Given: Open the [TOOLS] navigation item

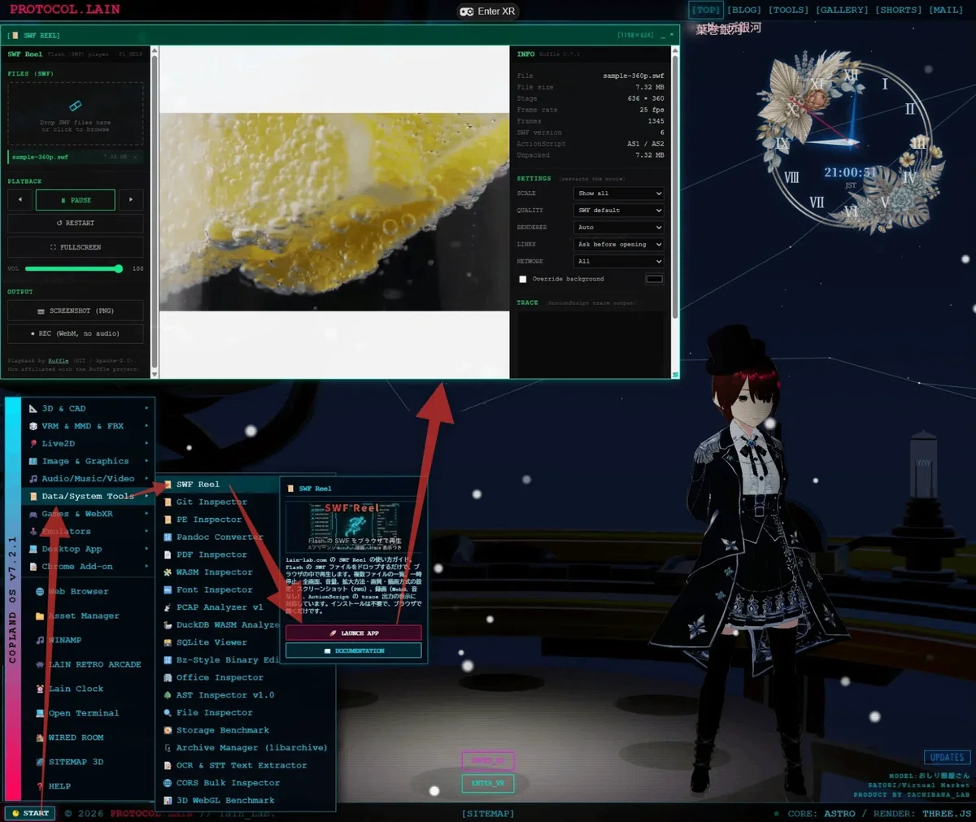Looking at the screenshot, I should [x=789, y=10].
